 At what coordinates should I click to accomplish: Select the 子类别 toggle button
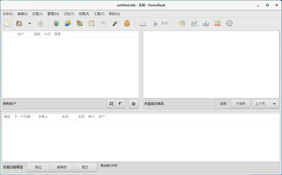pyautogui.click(x=241, y=104)
